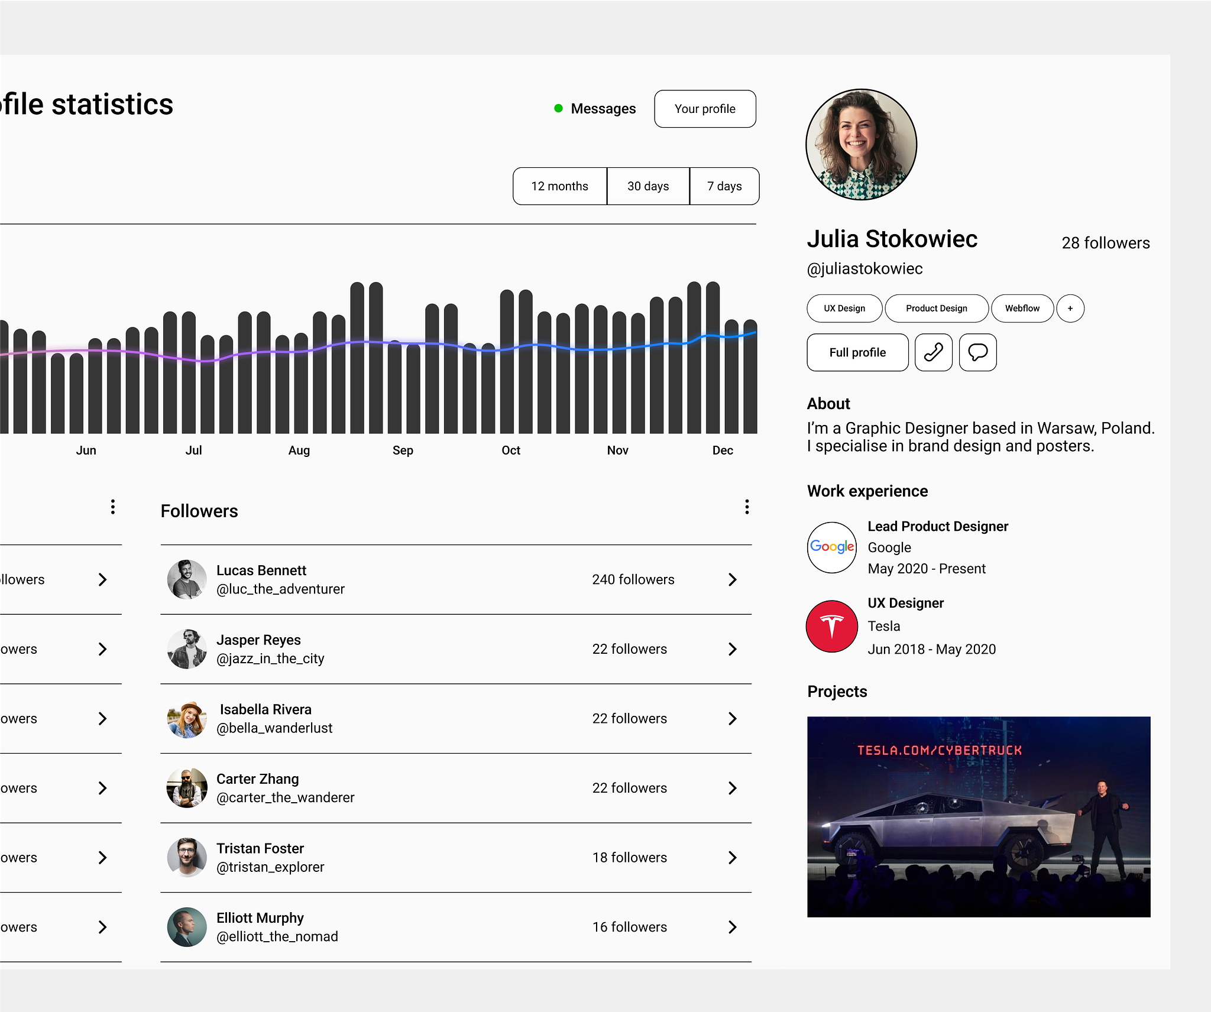Expand Lucas Bennett row chevron
This screenshot has height=1012, width=1211.
733,579
